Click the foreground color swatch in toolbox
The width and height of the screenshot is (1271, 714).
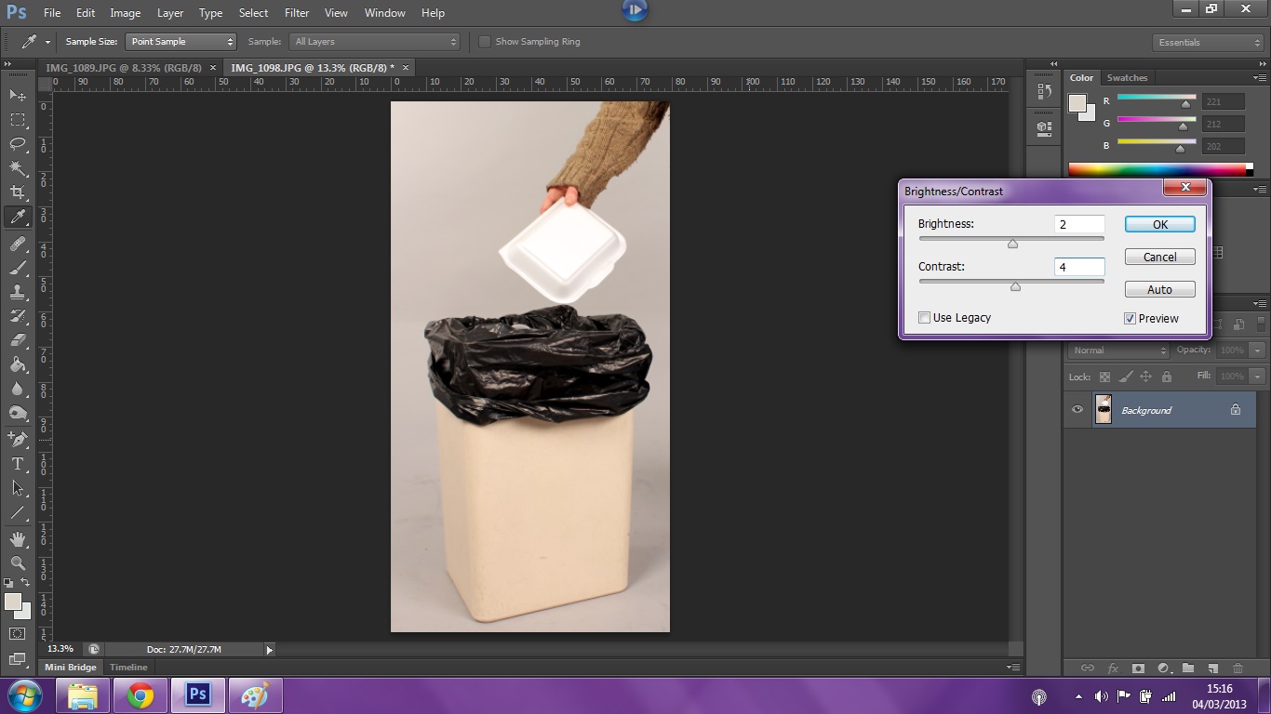13,602
